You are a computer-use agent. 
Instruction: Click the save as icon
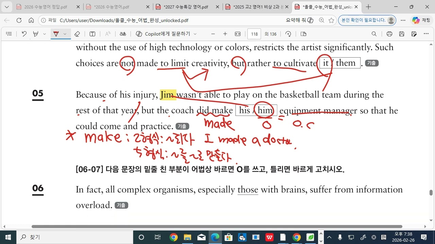tap(414, 34)
